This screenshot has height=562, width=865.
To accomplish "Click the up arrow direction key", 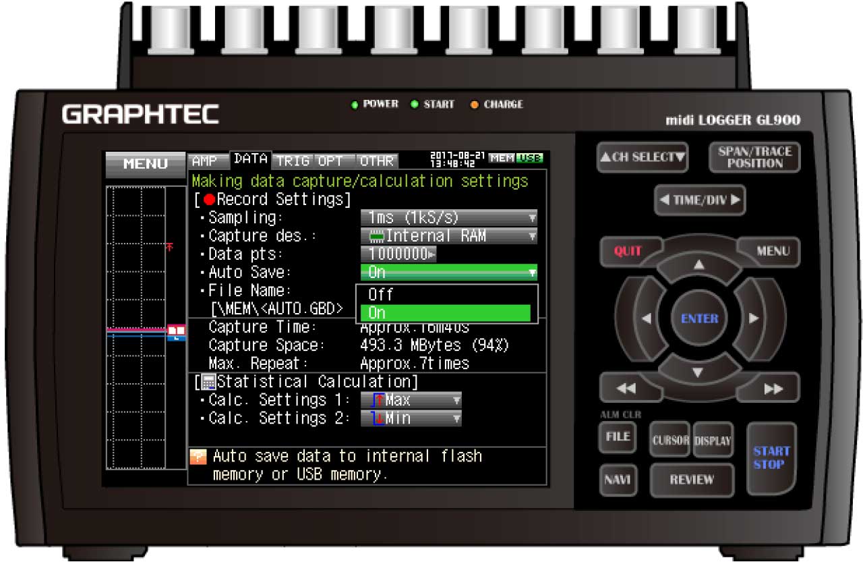I will [699, 265].
